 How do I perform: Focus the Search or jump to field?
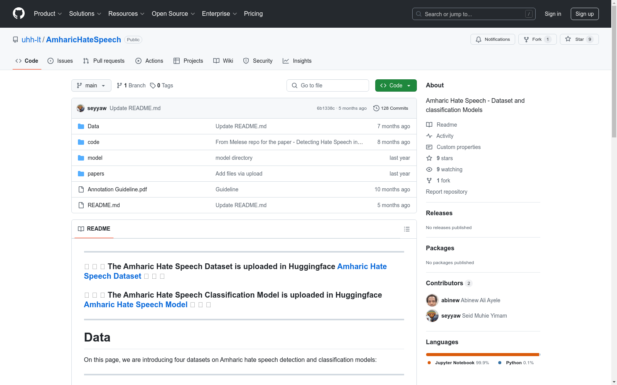tap(474, 14)
